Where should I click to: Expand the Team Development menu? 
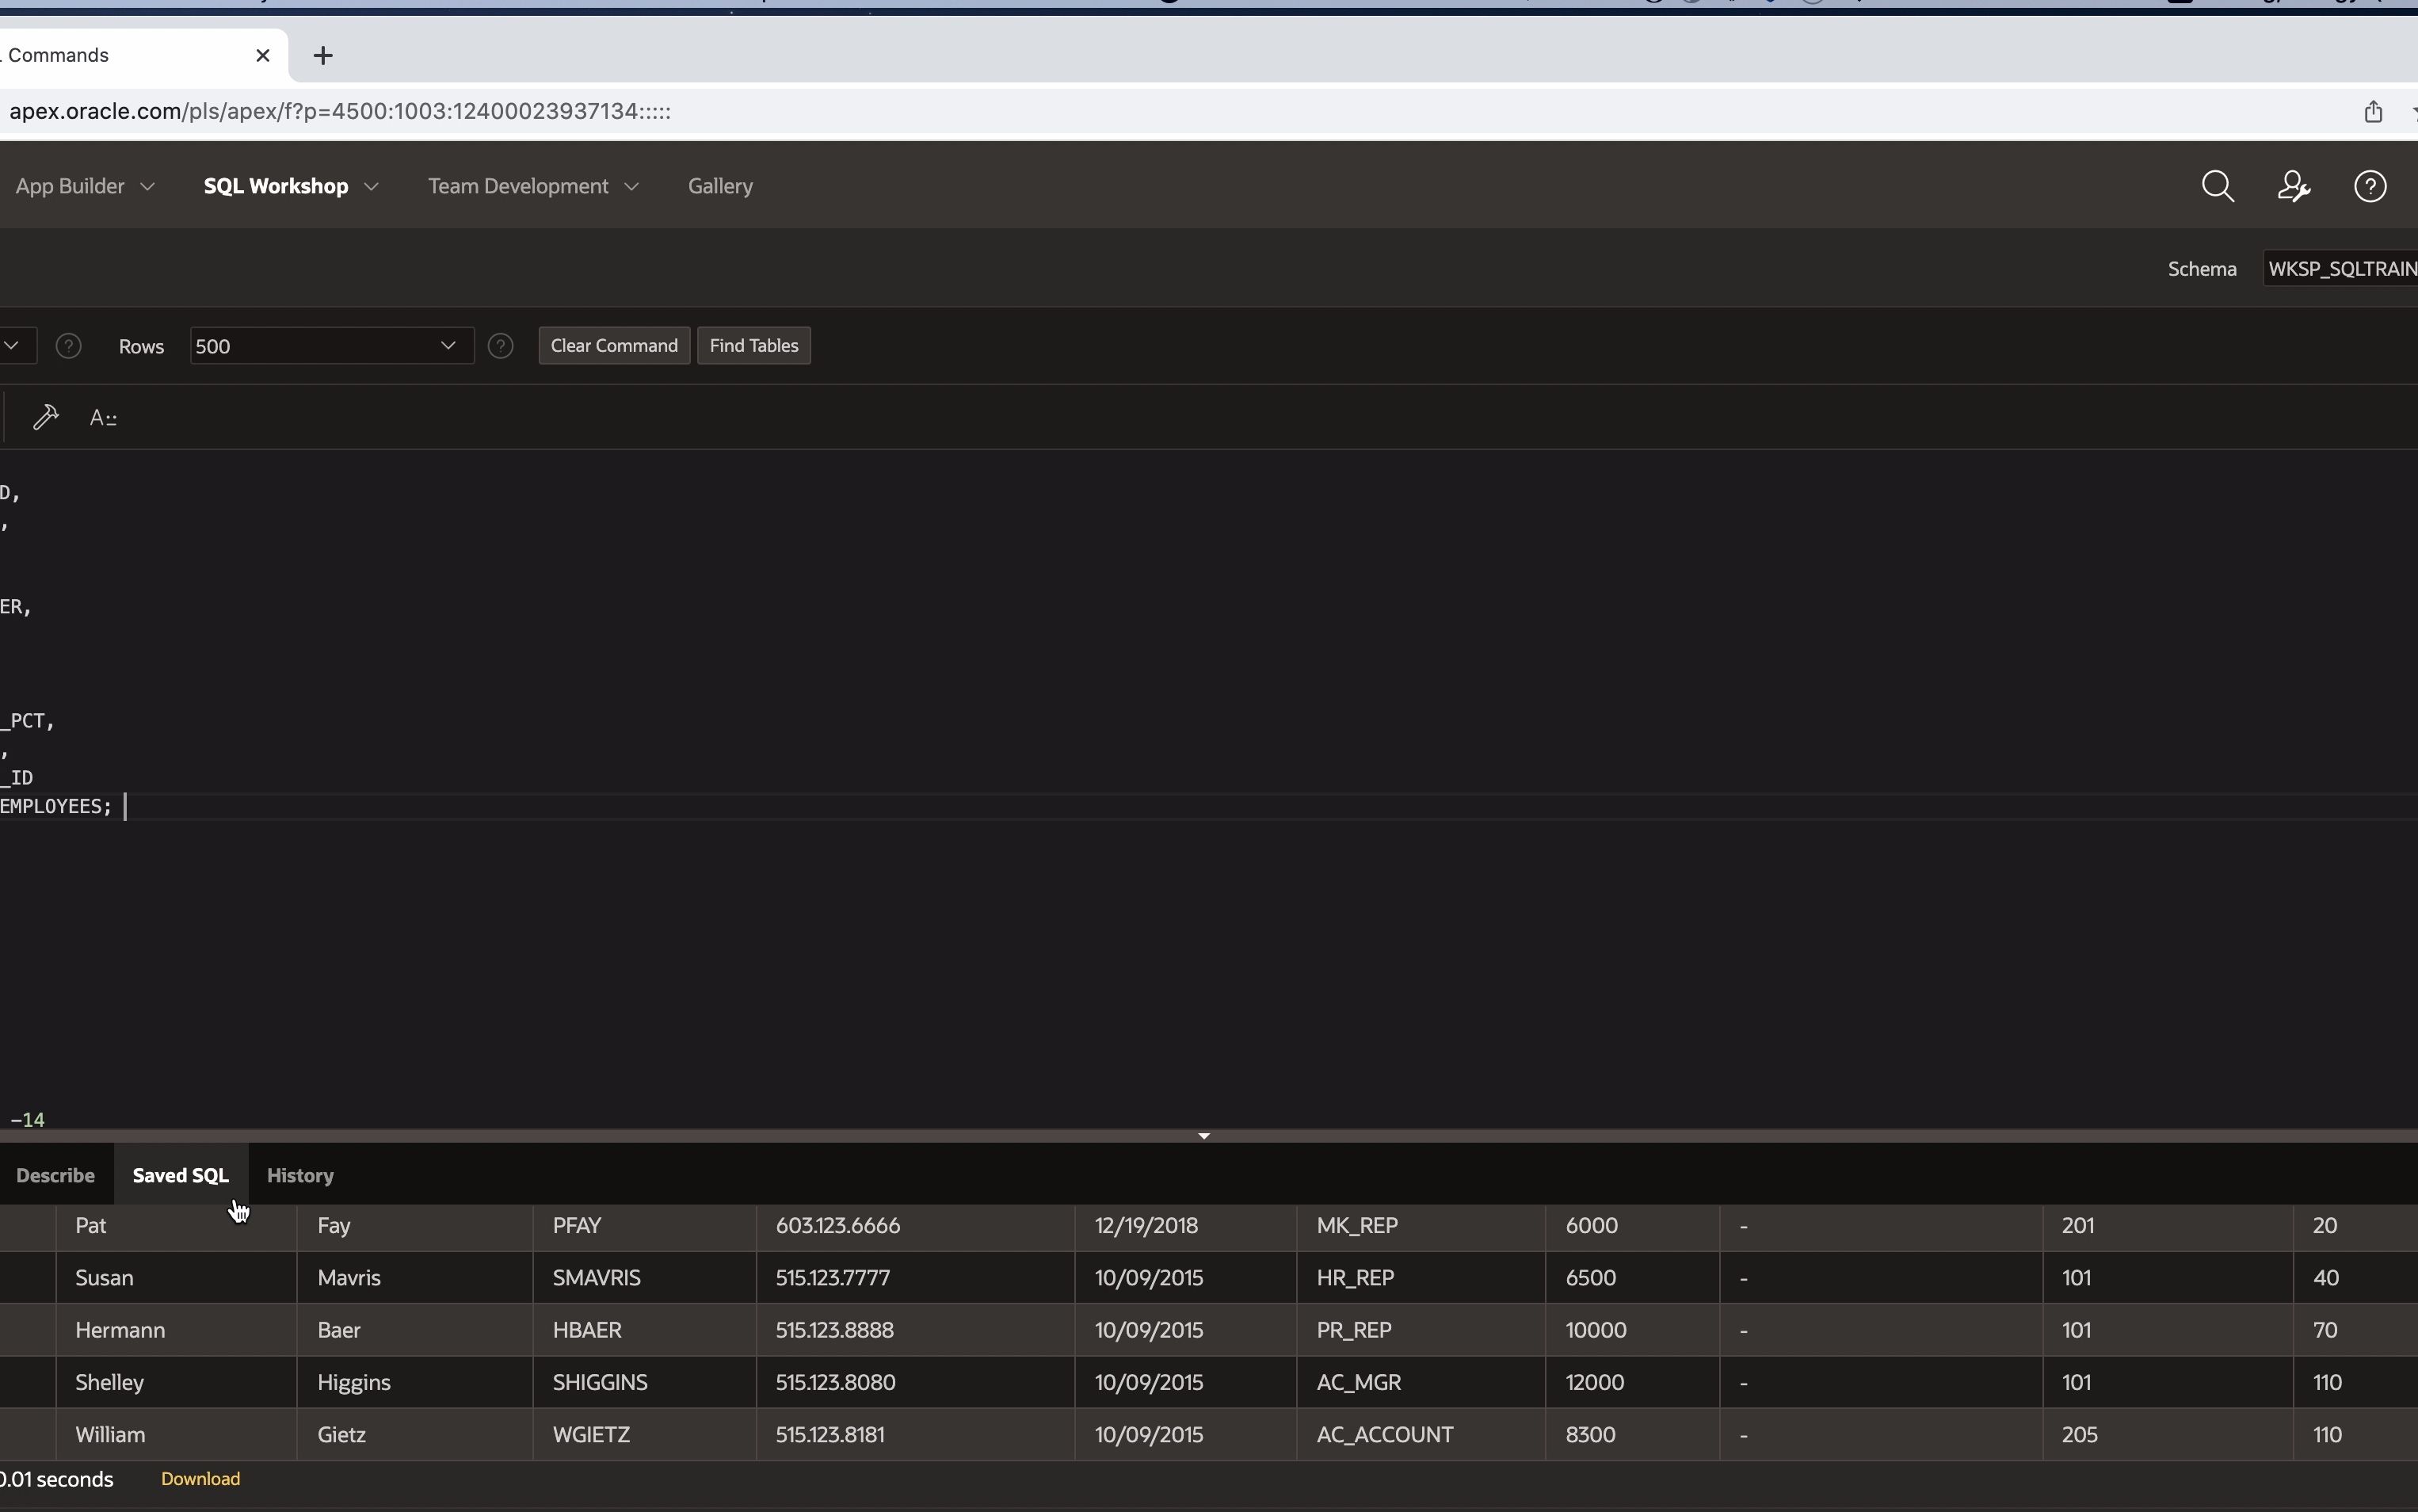point(532,187)
